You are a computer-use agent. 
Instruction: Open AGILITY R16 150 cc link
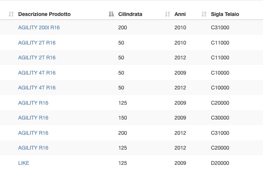coord(33,118)
